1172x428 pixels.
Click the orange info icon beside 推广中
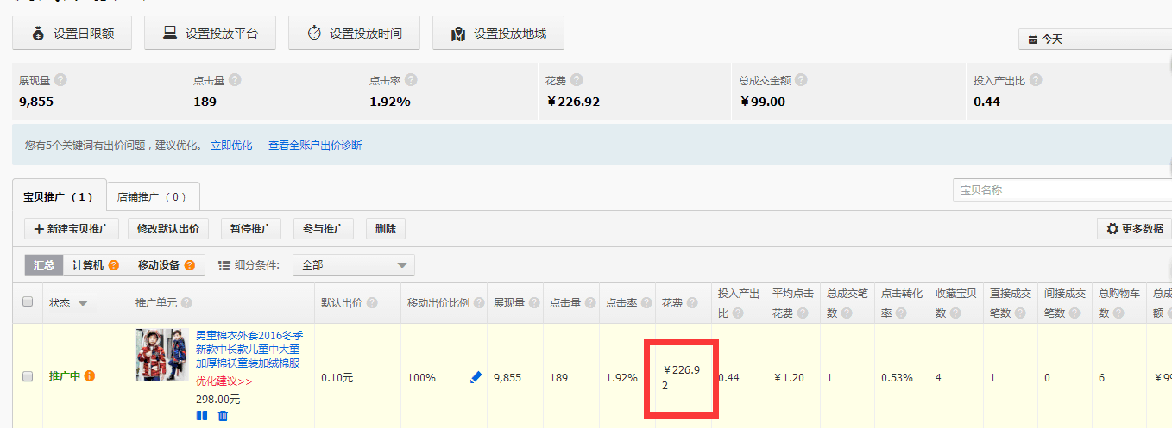(x=90, y=376)
